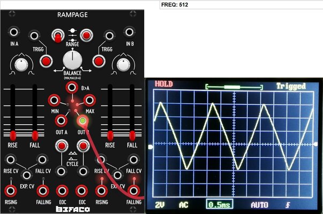Click the left channel FALL slider handle
This screenshot has width=323, height=214.
coord(35,136)
